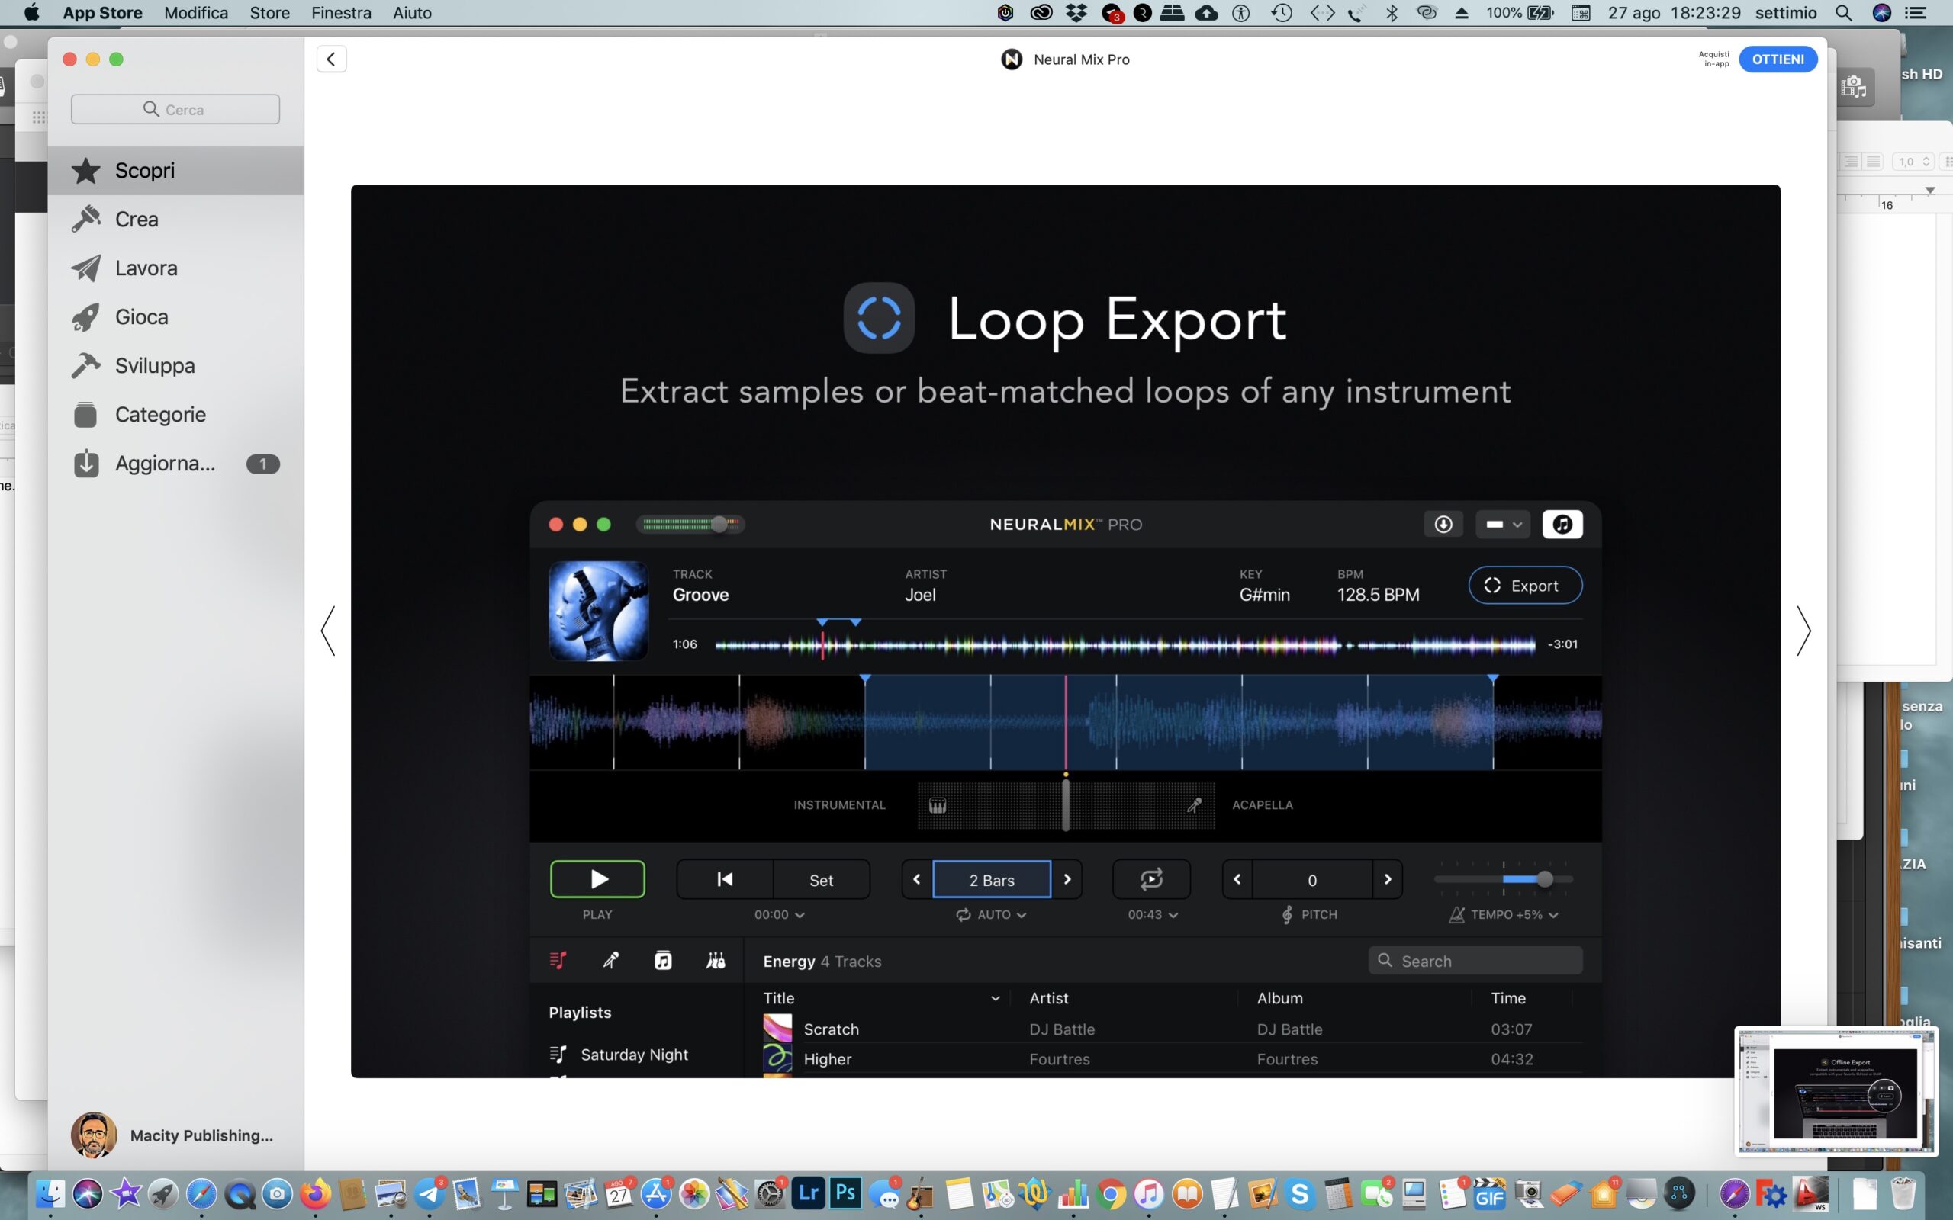Open the Aiuto menu
The image size is (1953, 1220).
pos(412,13)
